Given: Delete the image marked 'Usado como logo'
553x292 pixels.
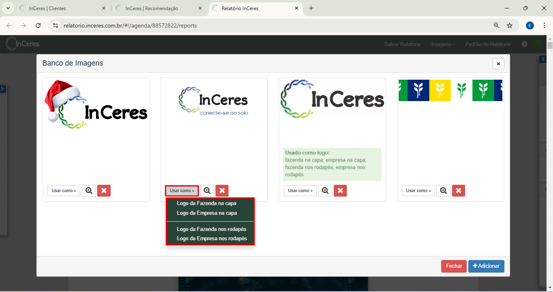Looking at the screenshot, I should tap(340, 190).
